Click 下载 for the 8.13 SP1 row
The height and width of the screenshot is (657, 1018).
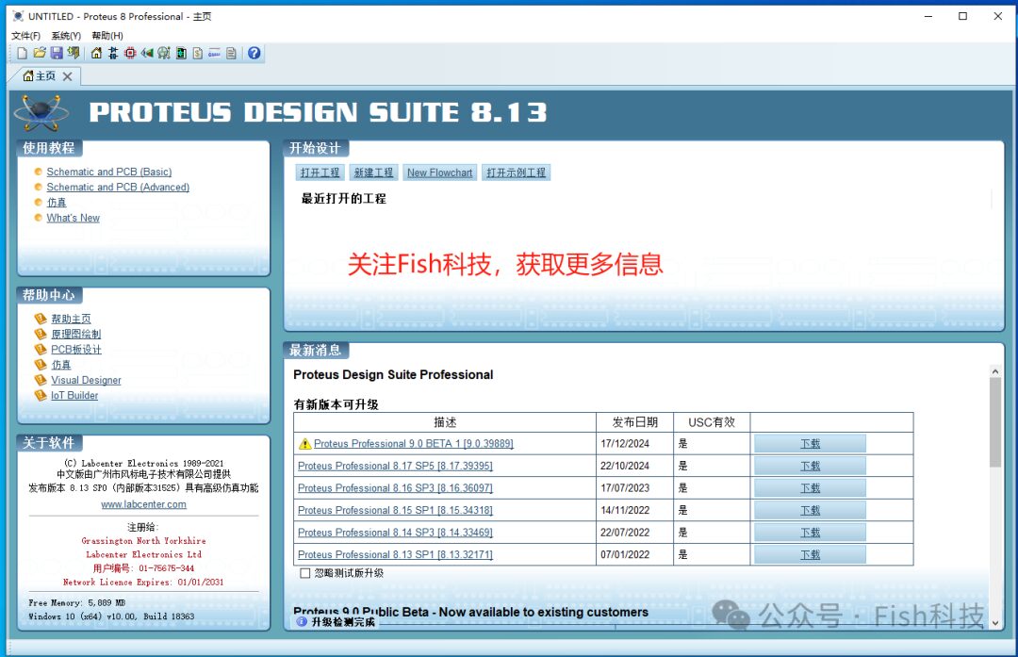click(x=810, y=555)
